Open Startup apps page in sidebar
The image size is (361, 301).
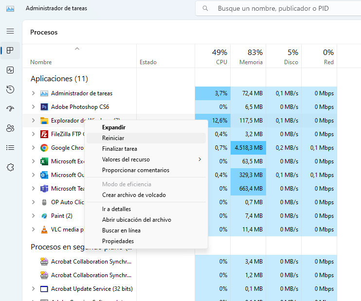click(x=10, y=109)
